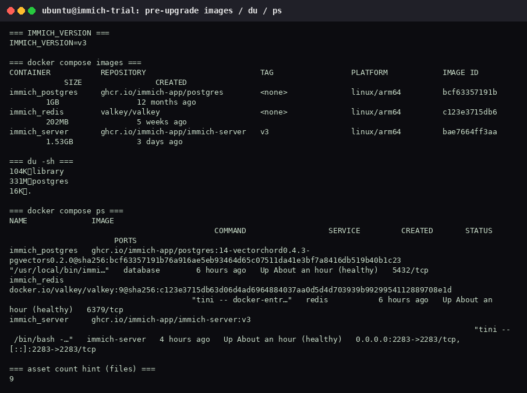The image size is (527, 393).
Task: Click 'ghcr.io/immich-app/postgres' in the images table
Action: [x=162, y=92]
